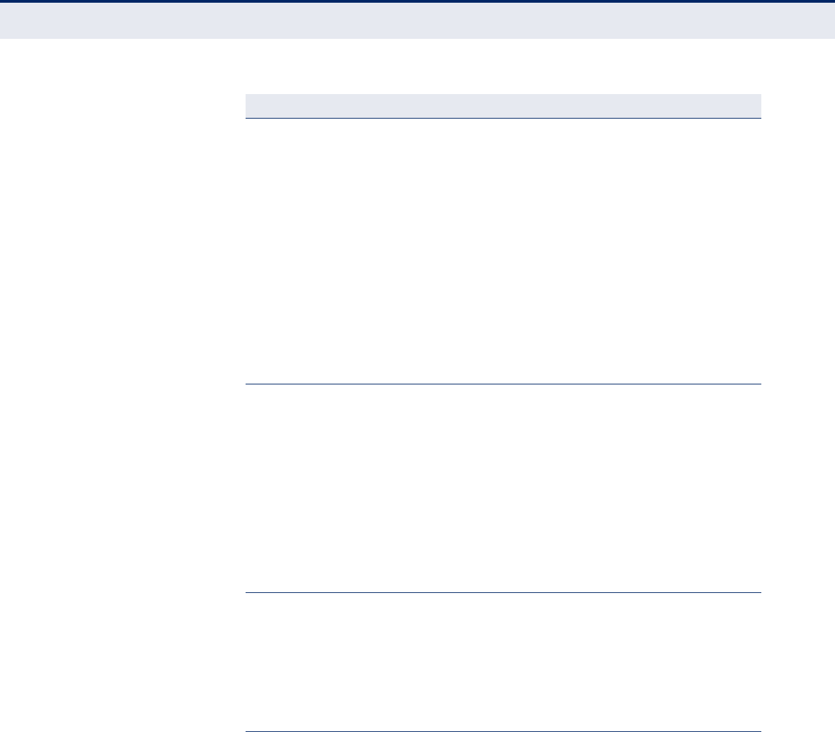Click the white gap between banner and table
Viewport: 835px width, 732px height.
417,66
